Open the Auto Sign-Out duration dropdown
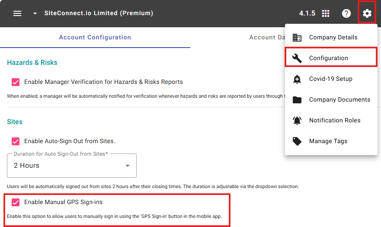This screenshot has width=381, height=227. coord(71,166)
